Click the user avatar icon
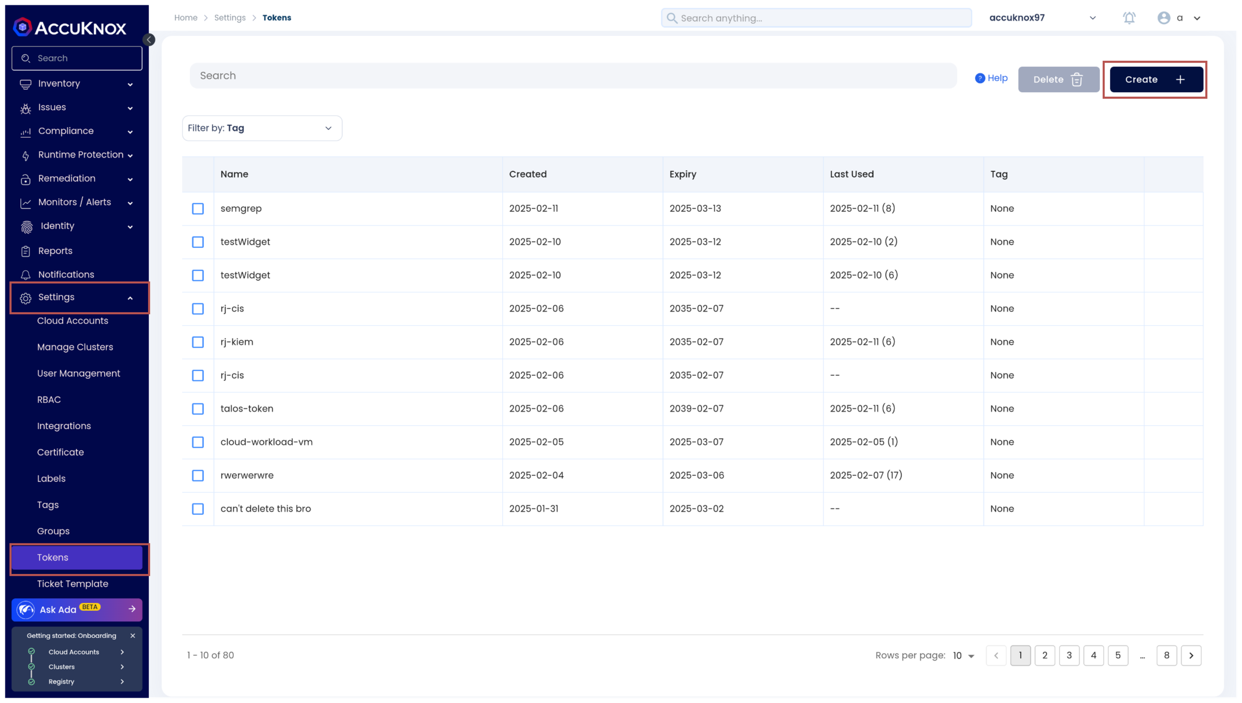1242x703 pixels. [x=1163, y=18]
